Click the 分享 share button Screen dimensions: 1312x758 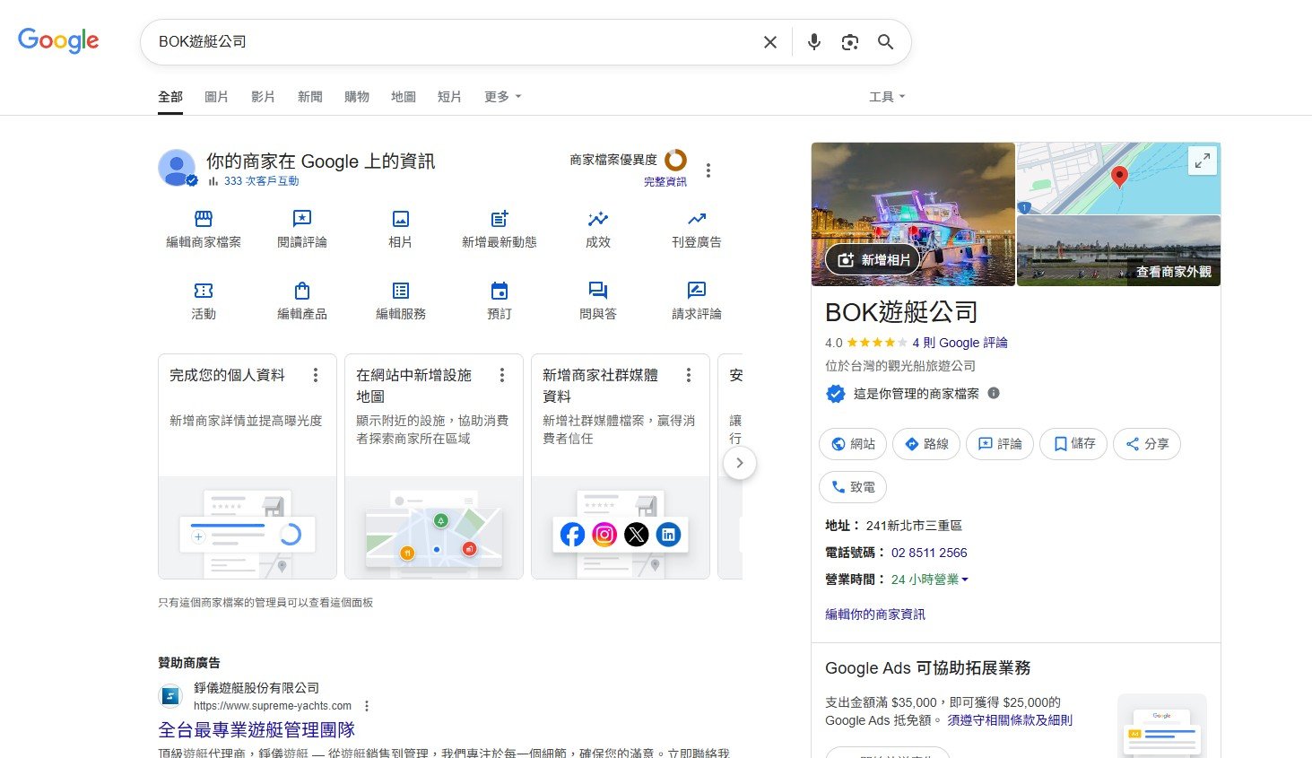point(1147,444)
